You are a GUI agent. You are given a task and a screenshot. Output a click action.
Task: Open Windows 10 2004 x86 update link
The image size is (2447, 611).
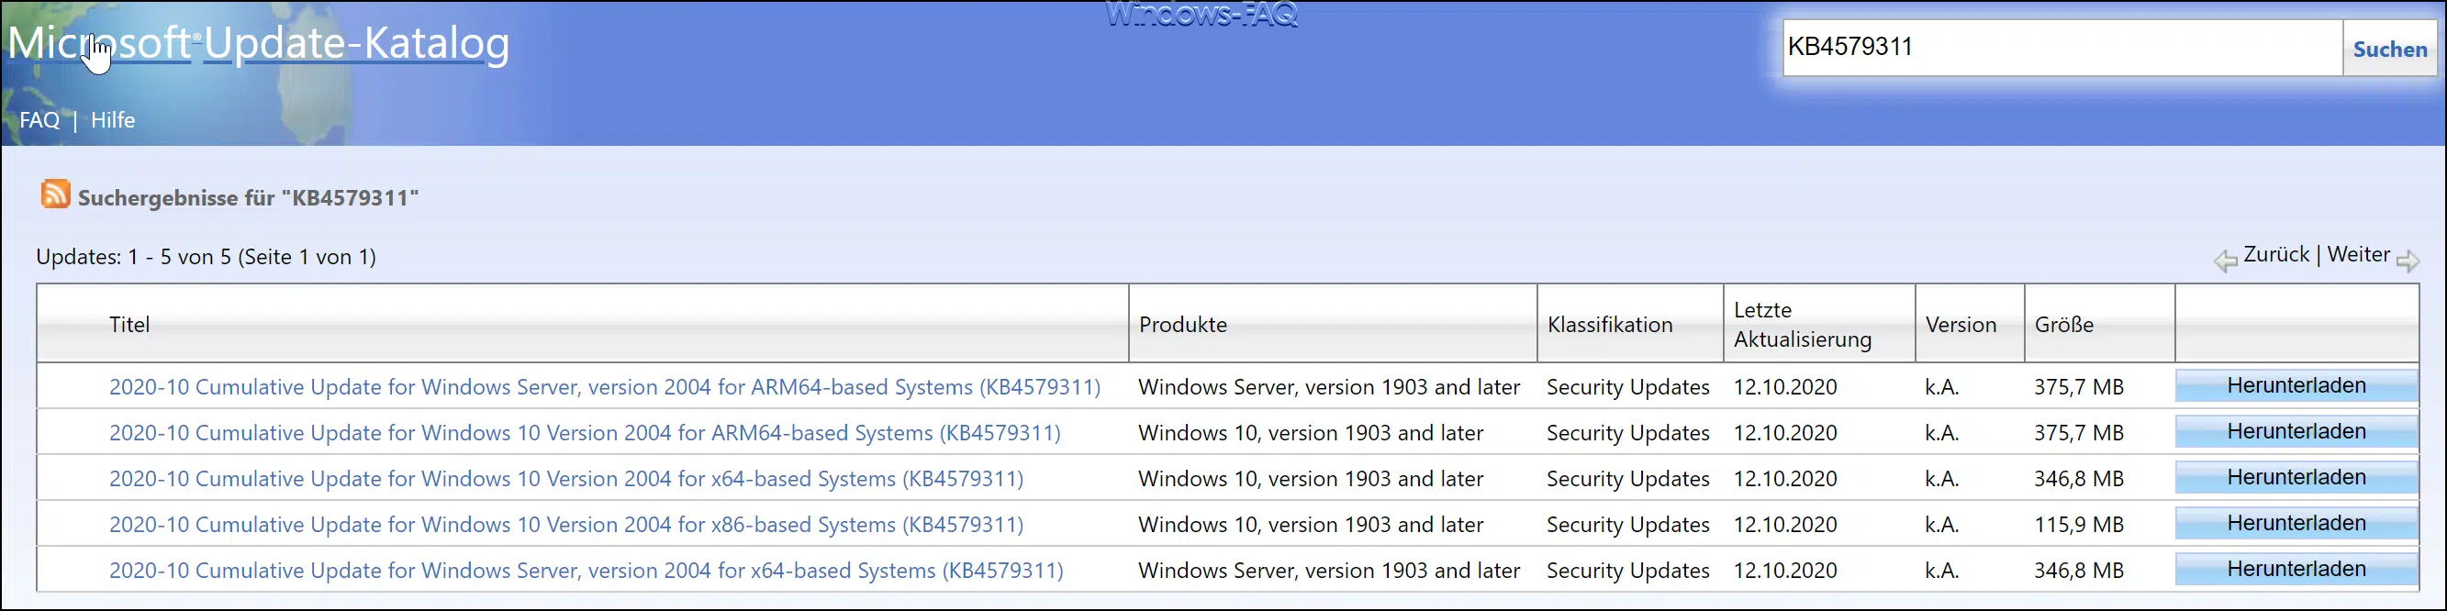[x=566, y=525]
